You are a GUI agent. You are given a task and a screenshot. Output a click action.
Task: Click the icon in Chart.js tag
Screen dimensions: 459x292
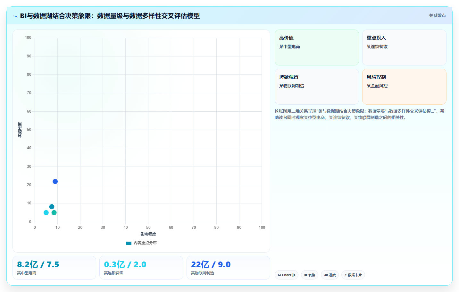pyautogui.click(x=280, y=275)
